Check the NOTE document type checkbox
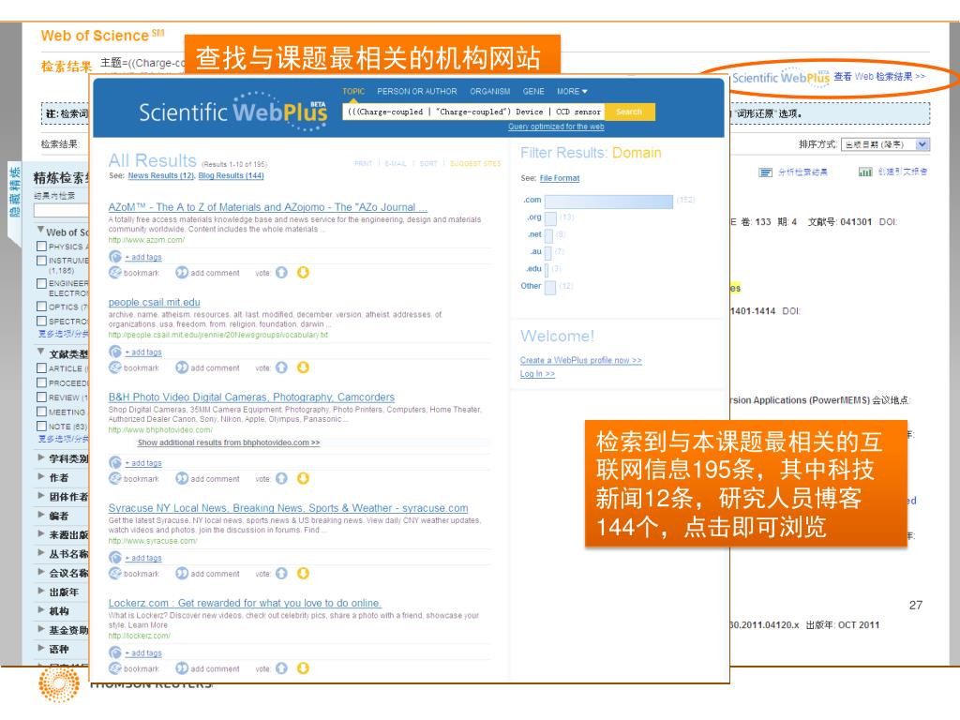 [41, 427]
